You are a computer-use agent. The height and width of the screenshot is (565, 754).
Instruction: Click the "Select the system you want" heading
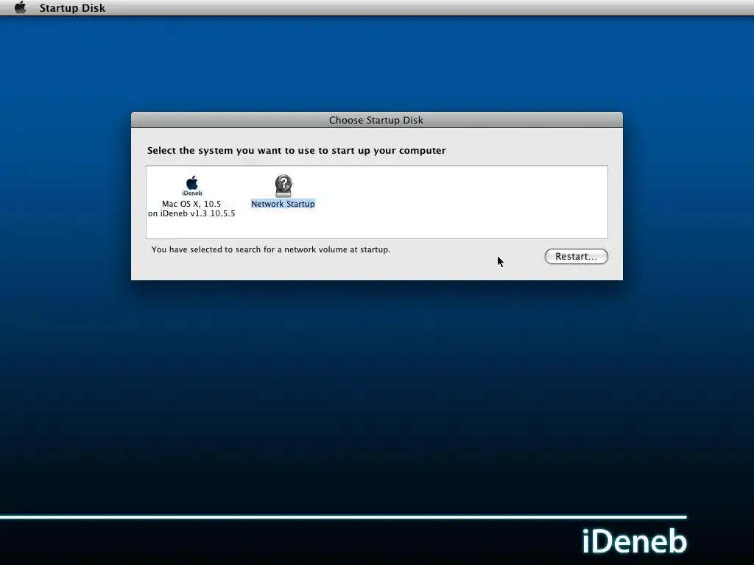[x=296, y=150]
